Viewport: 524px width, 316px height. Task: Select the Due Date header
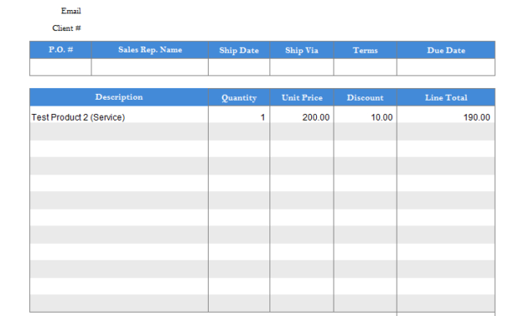(x=446, y=50)
